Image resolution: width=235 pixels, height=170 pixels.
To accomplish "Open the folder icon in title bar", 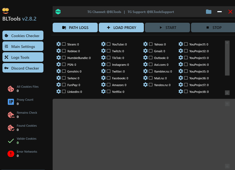I will tap(208, 12).
